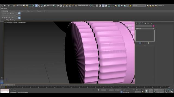
Task: Open the Schematic View icon
Action: [109, 6]
